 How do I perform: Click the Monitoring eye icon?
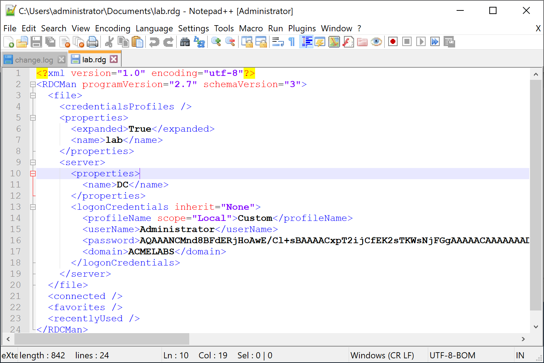[x=376, y=42]
